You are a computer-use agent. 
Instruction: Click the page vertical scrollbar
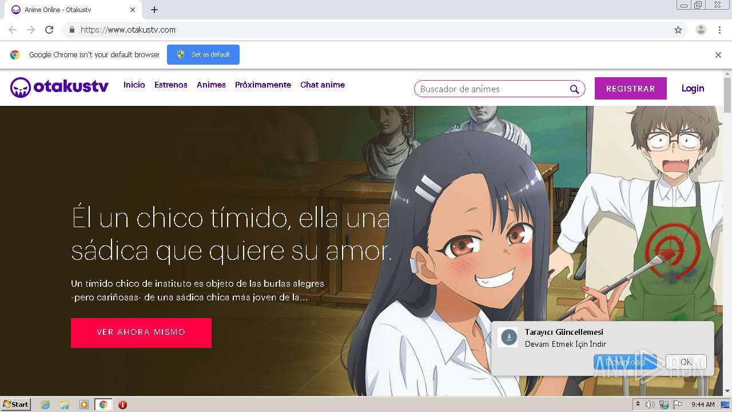coord(727,95)
